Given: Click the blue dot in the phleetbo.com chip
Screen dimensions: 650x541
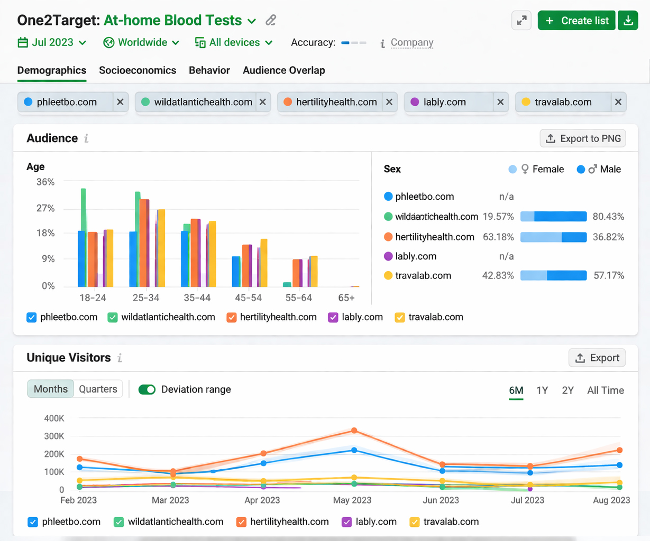Looking at the screenshot, I should [29, 102].
